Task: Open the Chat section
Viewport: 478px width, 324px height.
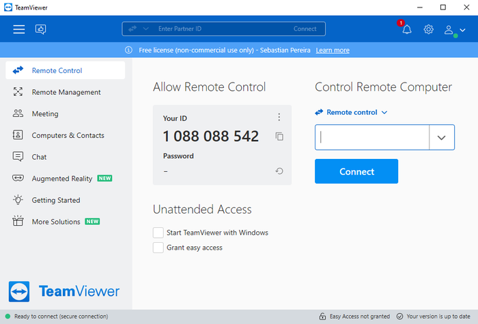Action: tap(39, 157)
